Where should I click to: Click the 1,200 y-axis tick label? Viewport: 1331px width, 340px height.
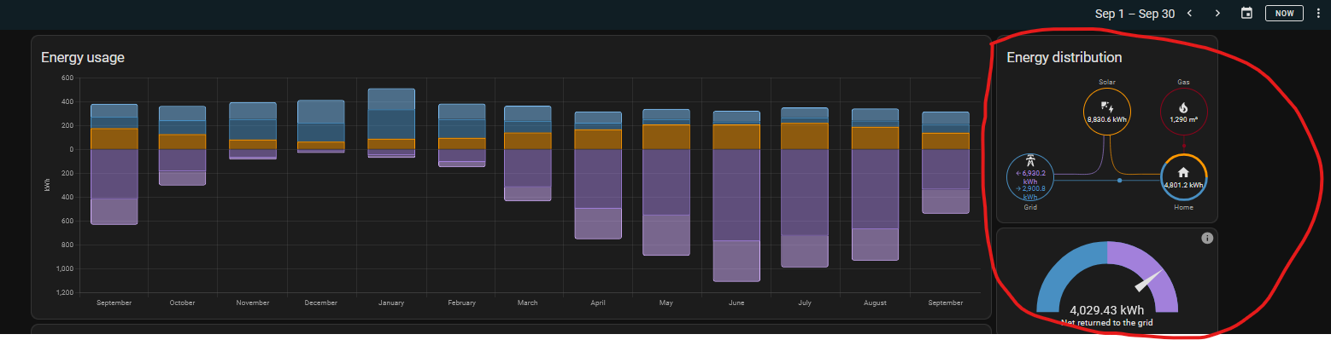[x=65, y=292]
